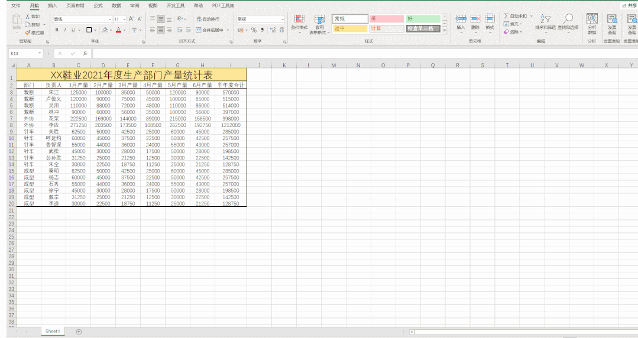This screenshot has height=338, width=638.
Task: Apply the green 好 cell style
Action: tap(423, 19)
